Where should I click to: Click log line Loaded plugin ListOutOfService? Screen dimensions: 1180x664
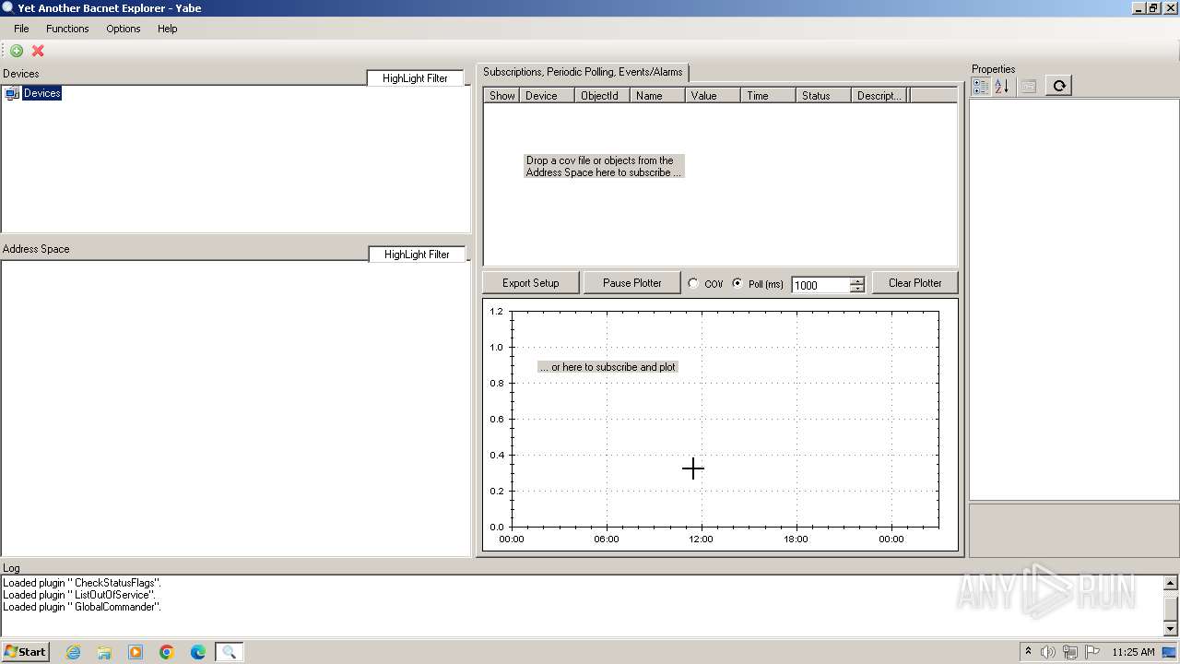[x=79, y=595]
